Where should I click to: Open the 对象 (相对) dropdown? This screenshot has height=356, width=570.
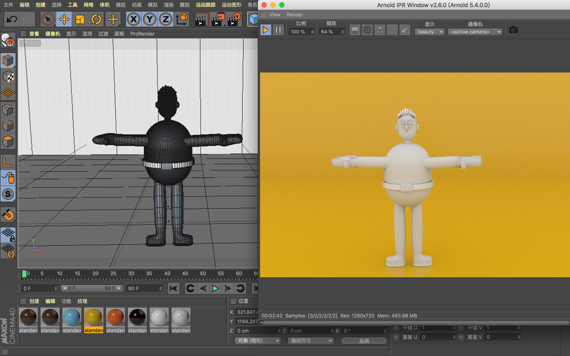tap(258, 341)
